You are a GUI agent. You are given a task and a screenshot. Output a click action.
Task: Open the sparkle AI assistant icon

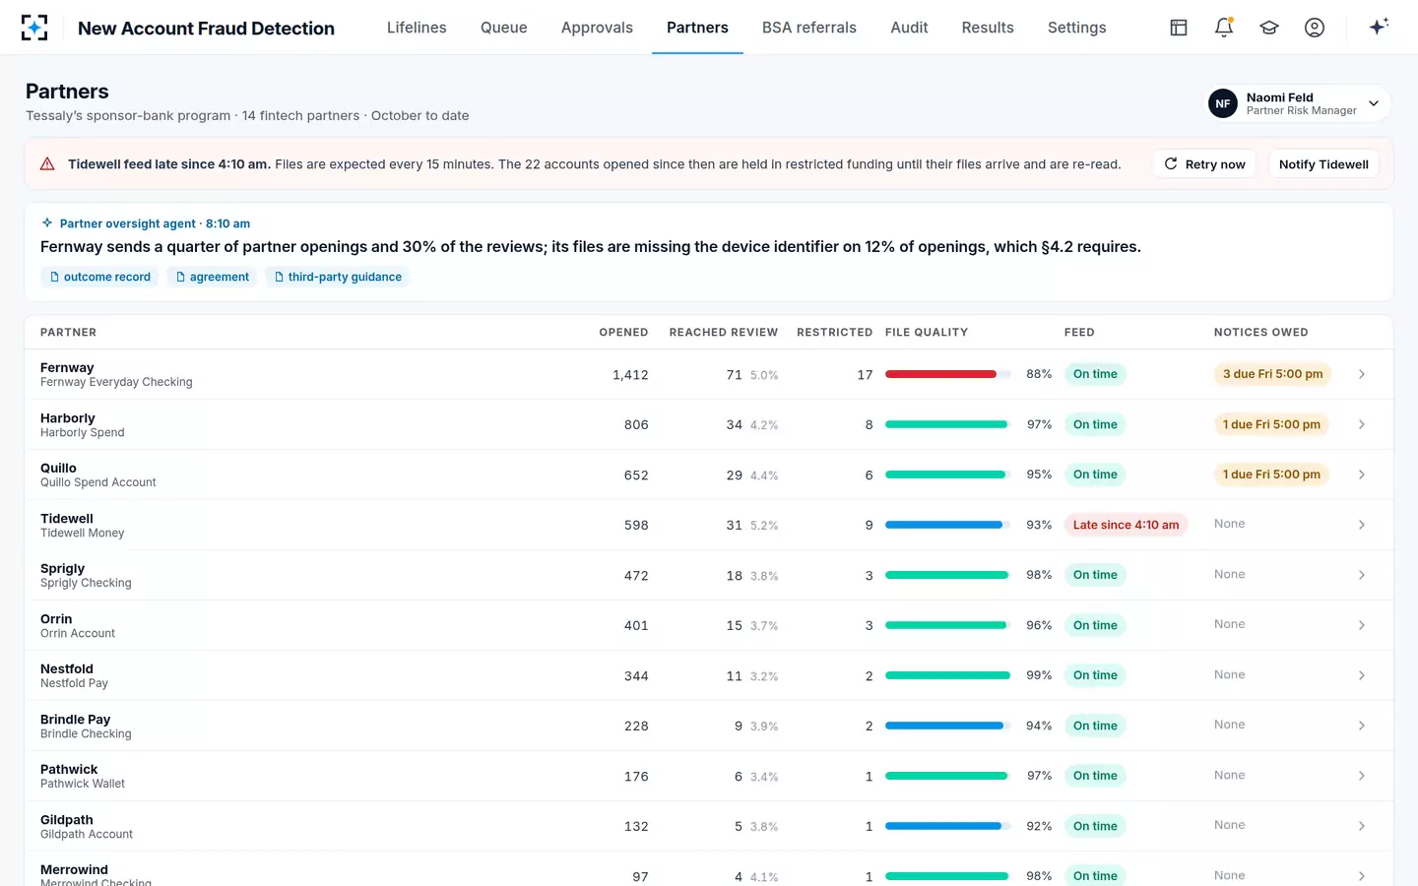pos(1379,27)
